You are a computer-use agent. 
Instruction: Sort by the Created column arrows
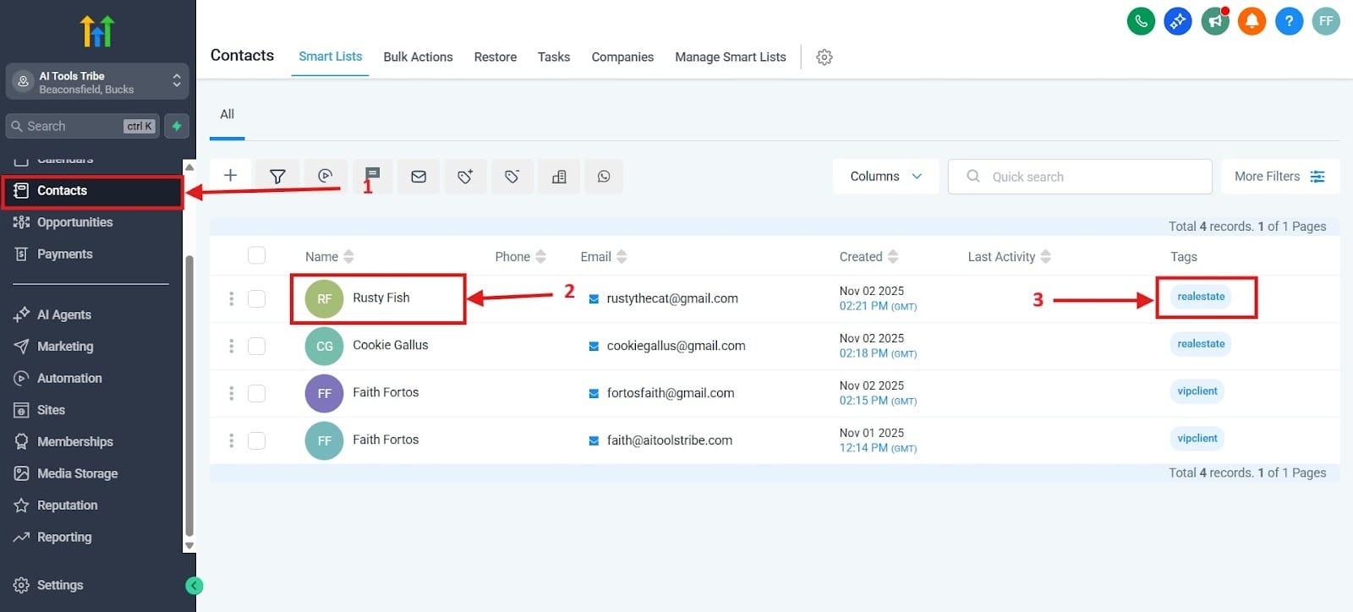[x=893, y=256]
